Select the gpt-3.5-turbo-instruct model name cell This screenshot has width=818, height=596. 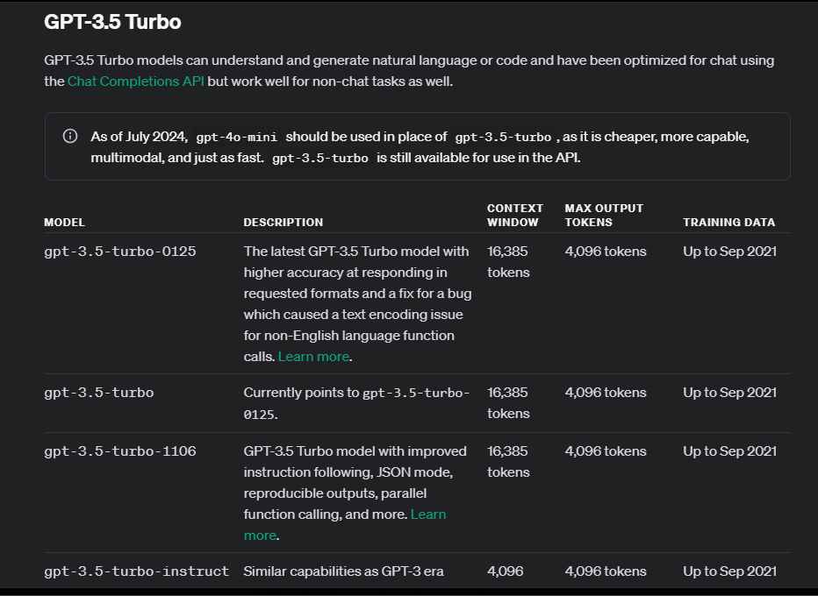point(137,571)
